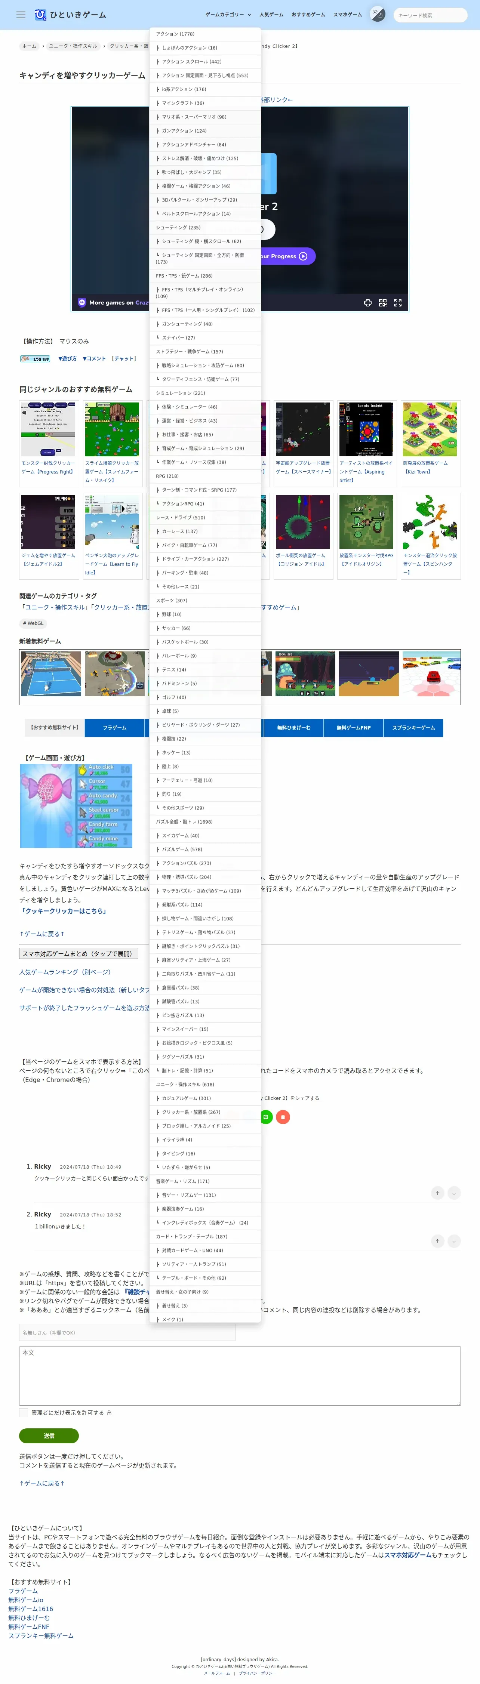Image resolution: width=480 pixels, height=1684 pixels.
Task: Open the 無料ゲームFNF tab
Action: point(353,728)
